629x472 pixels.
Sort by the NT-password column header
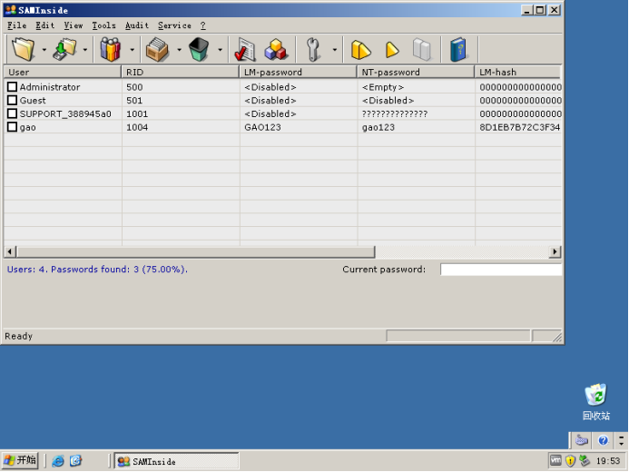(415, 72)
